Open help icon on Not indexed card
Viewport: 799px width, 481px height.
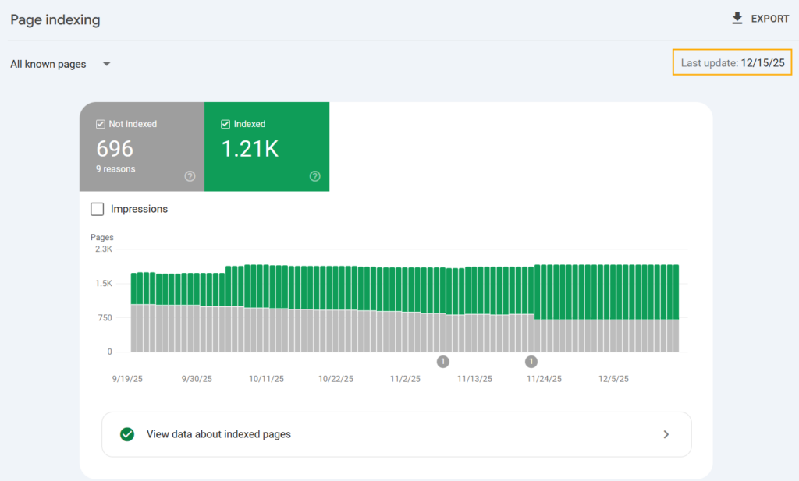pos(190,176)
